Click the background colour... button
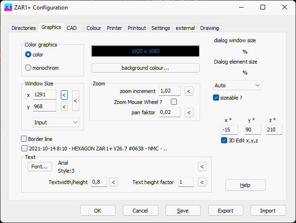 coord(145,68)
